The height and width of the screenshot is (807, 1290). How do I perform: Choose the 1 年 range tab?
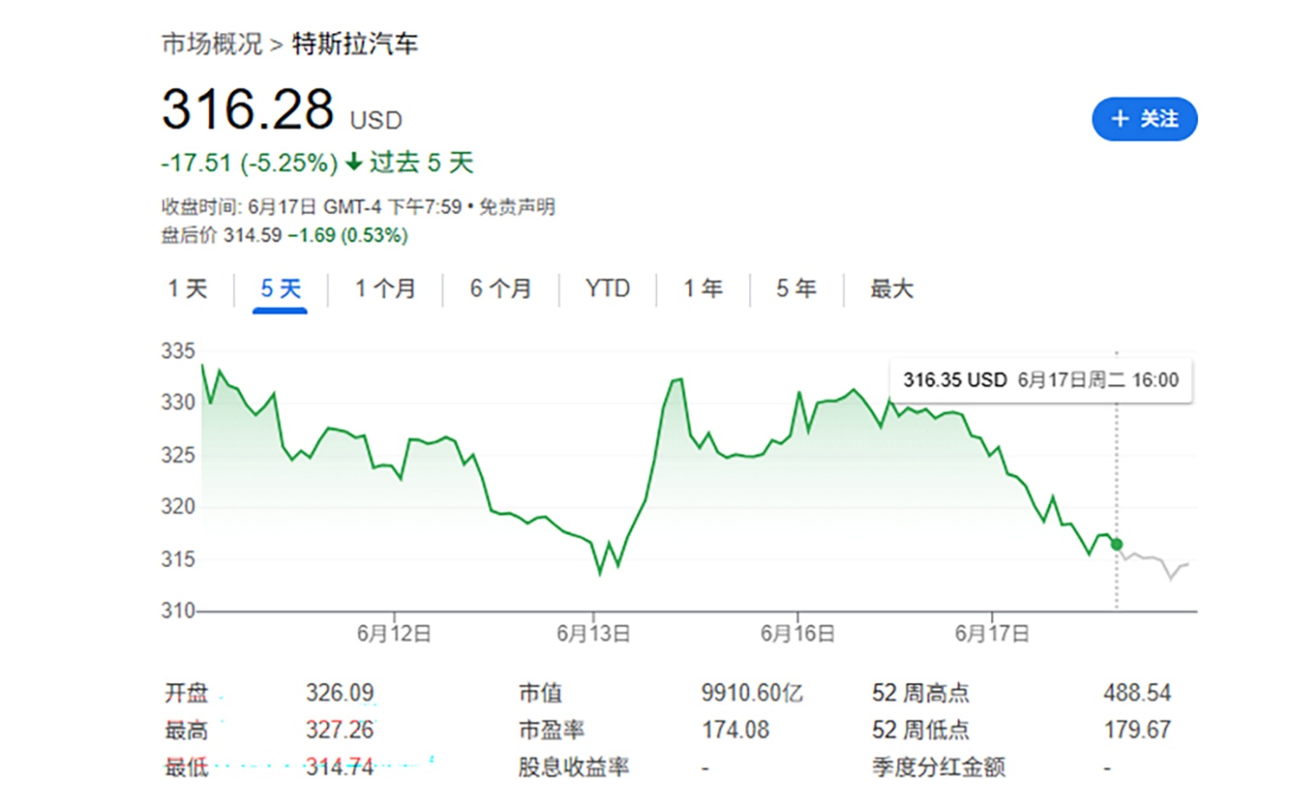pos(703,290)
